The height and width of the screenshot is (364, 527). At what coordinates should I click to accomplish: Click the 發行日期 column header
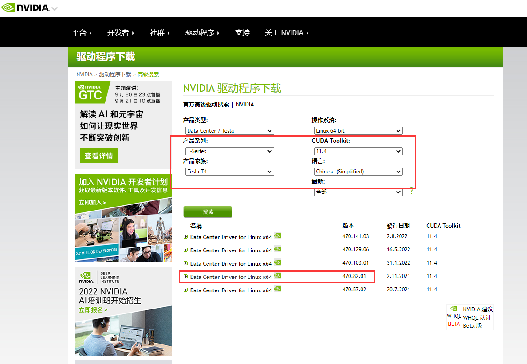pyautogui.click(x=398, y=226)
